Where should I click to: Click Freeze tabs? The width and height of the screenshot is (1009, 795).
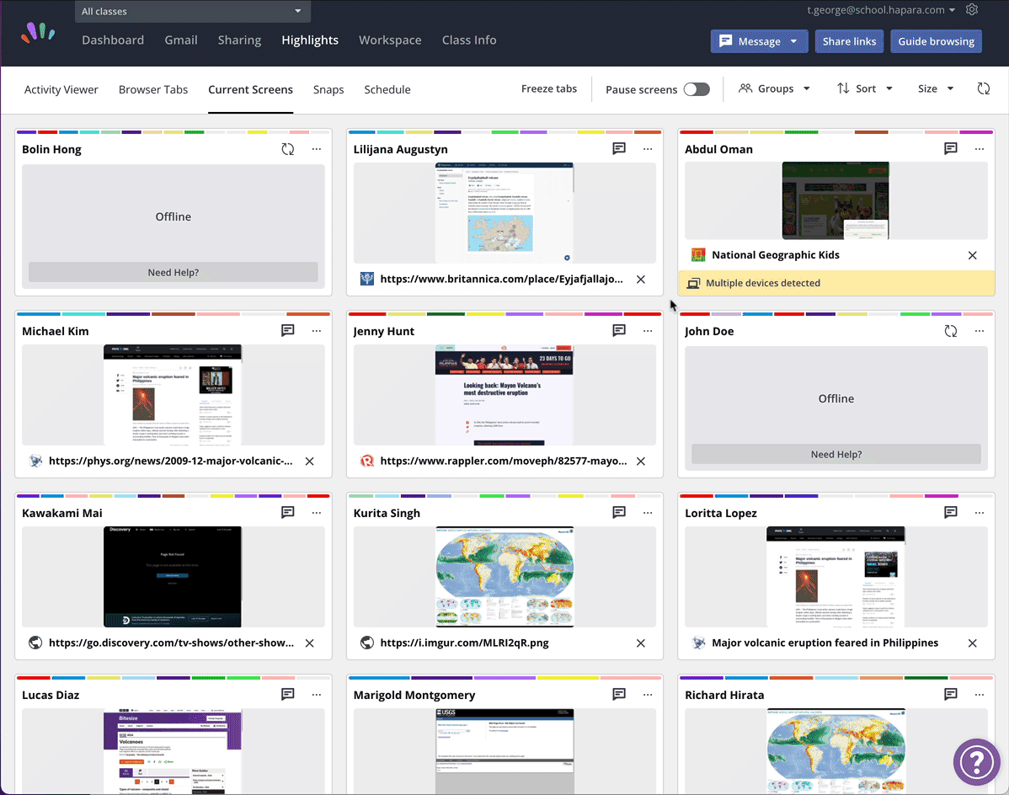tap(549, 88)
